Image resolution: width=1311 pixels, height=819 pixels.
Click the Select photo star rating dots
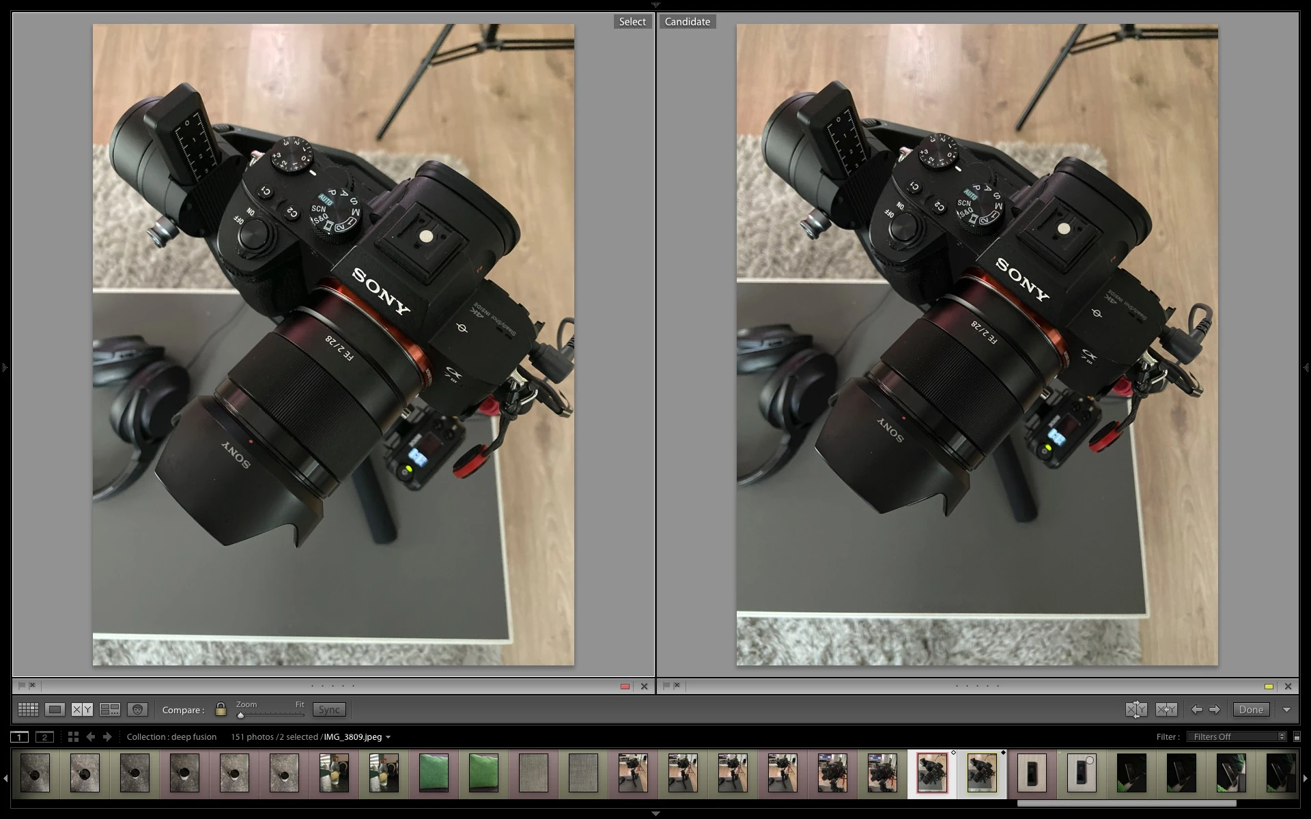(333, 686)
